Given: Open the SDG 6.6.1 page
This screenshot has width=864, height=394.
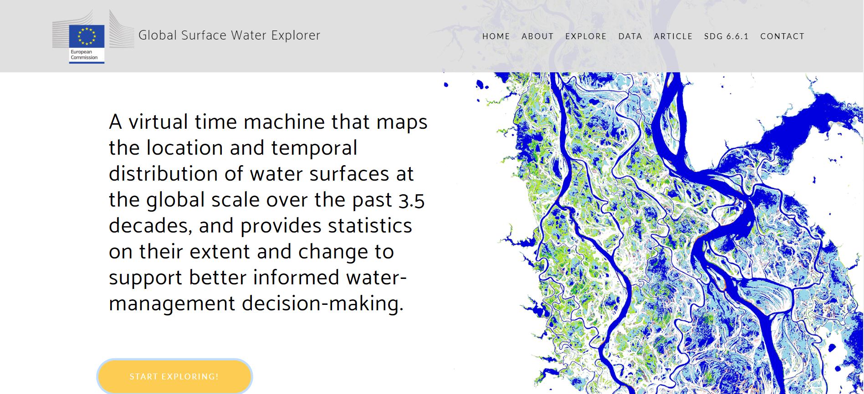Looking at the screenshot, I should click(726, 36).
